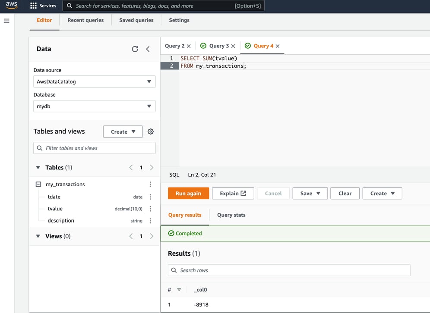Collapse the Data panel sidebar

[148, 49]
